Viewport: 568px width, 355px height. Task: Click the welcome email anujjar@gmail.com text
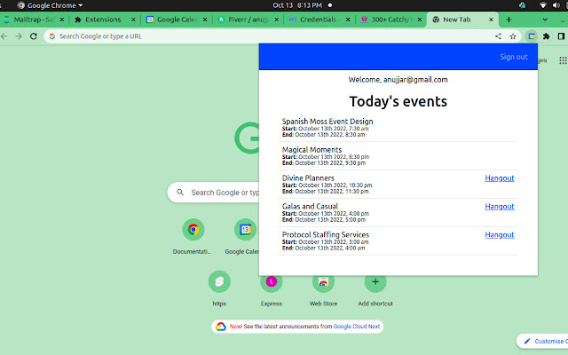415,80
